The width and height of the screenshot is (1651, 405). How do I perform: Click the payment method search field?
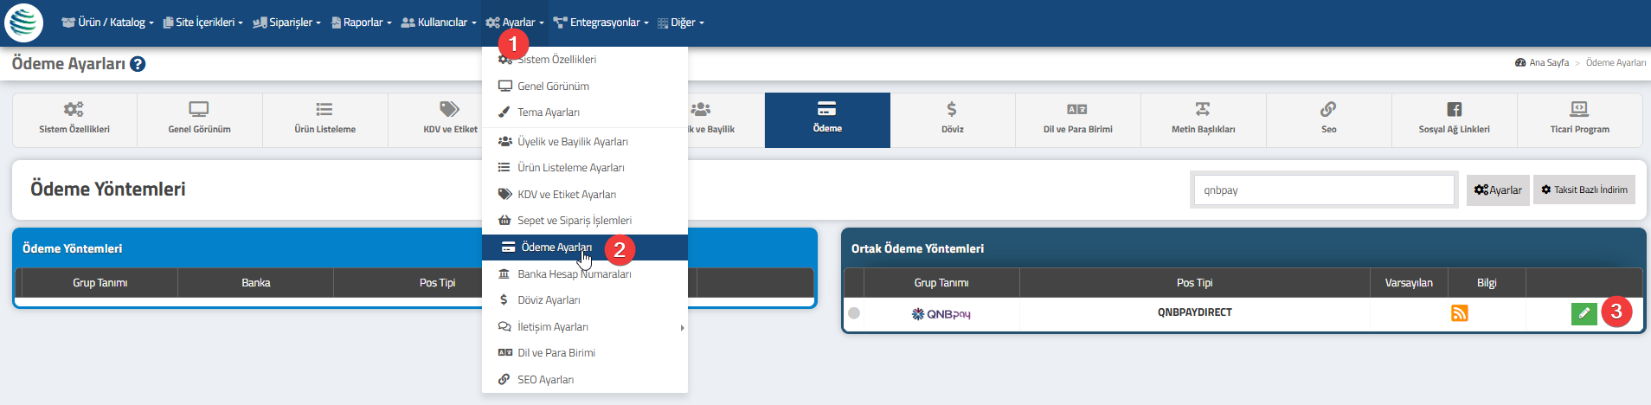click(x=1323, y=190)
